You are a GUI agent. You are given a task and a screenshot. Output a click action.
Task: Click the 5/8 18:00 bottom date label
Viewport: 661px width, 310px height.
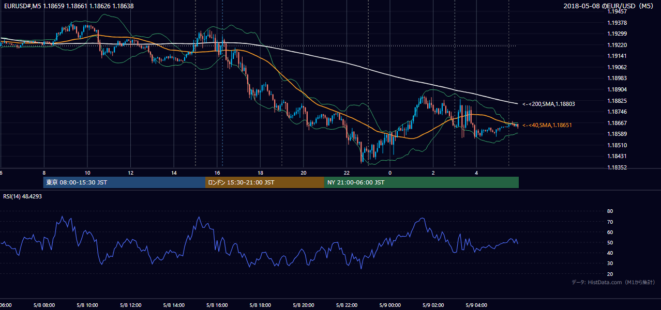(260, 305)
